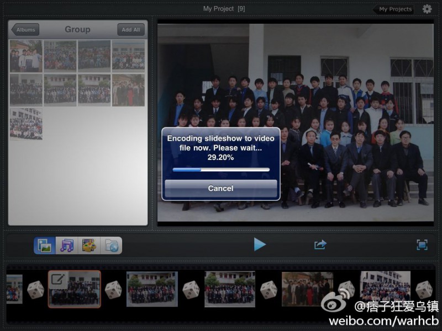This screenshot has height=331, width=442.
Task: Open the photos tab icon in the toolbar
Action: click(x=45, y=245)
